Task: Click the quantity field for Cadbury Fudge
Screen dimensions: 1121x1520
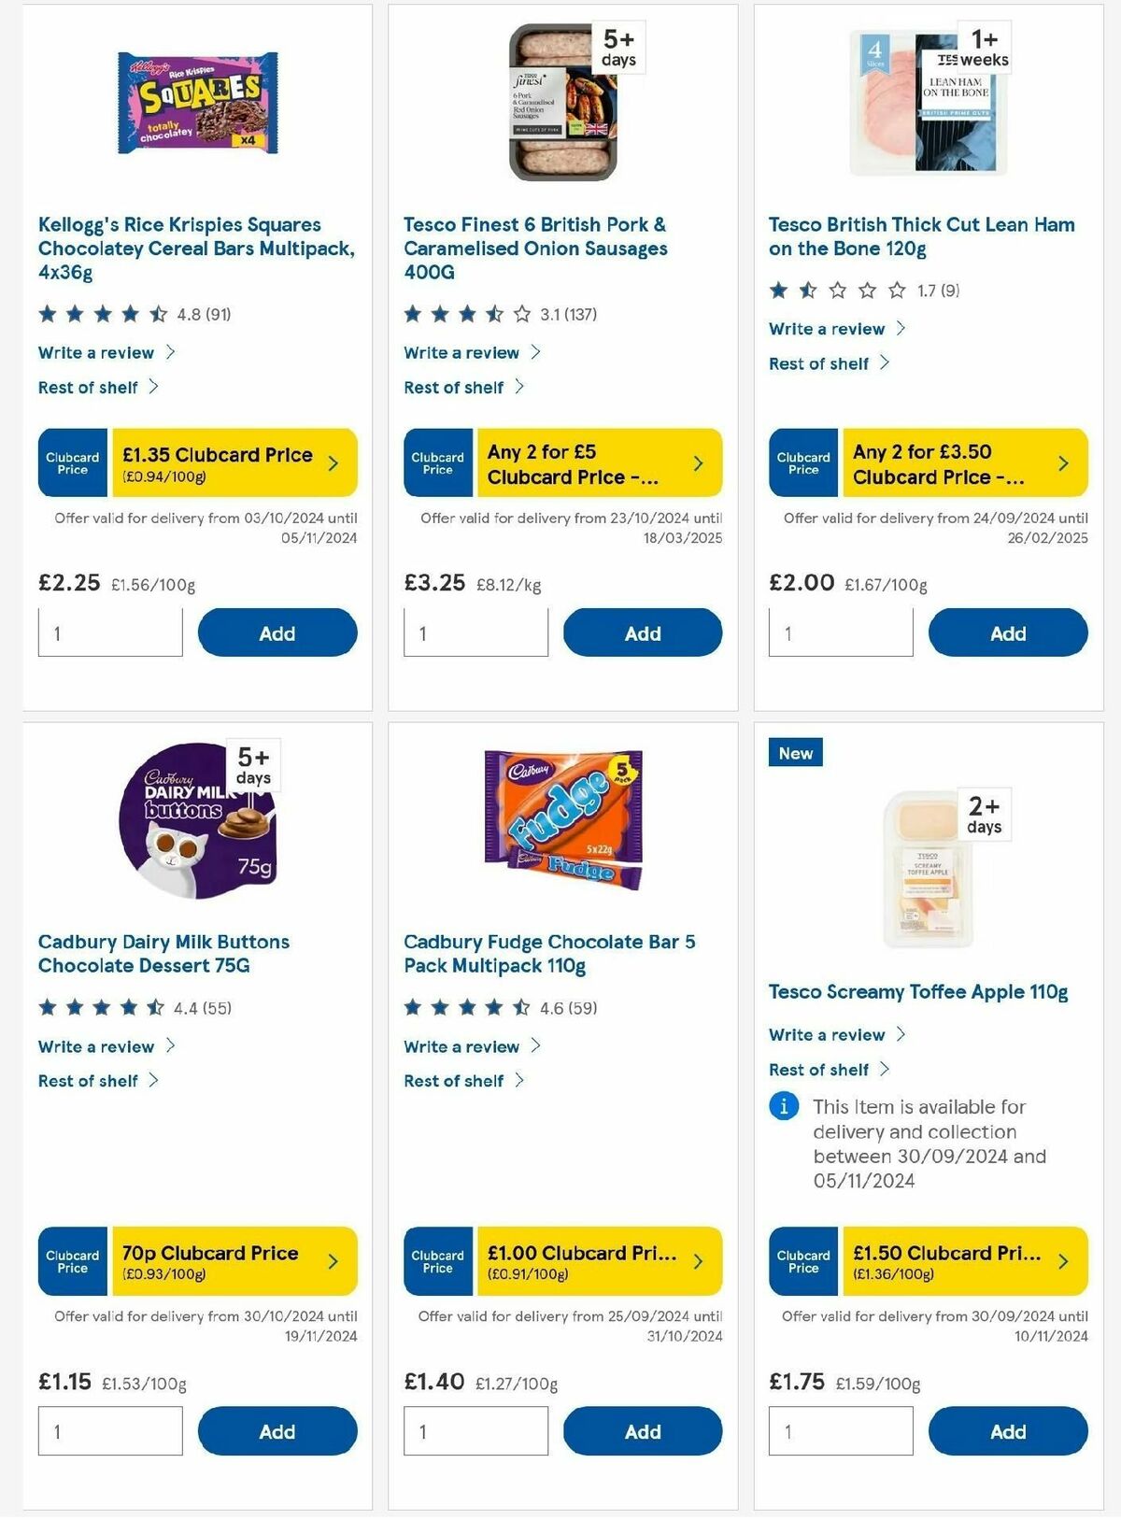Action: coord(475,1431)
